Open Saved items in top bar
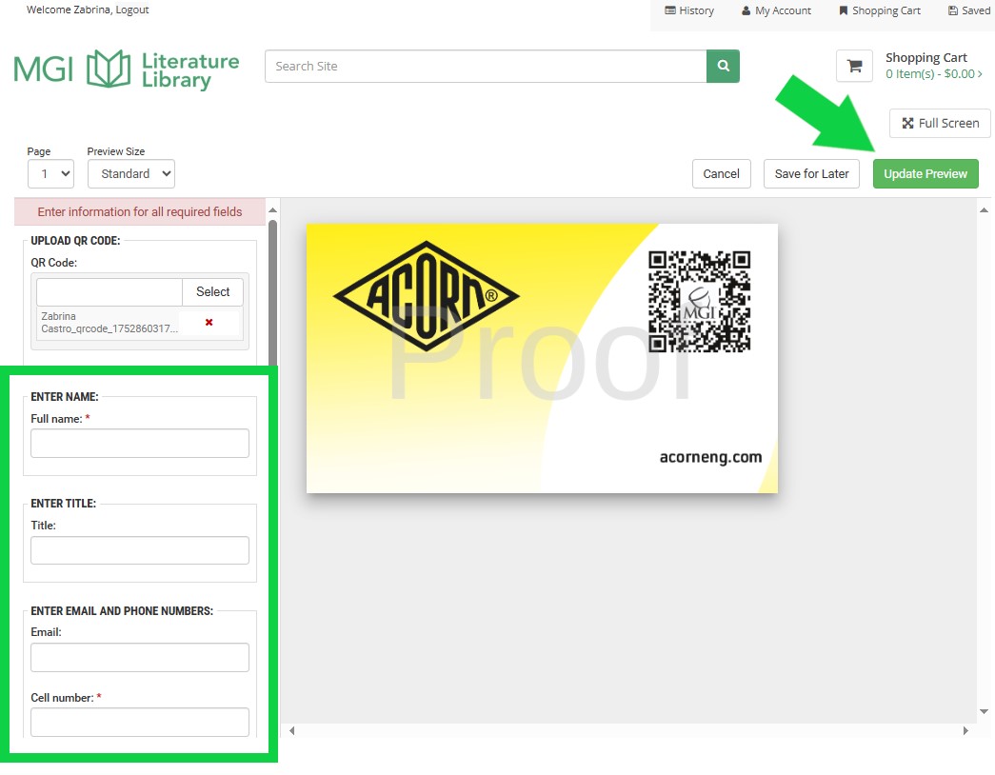Viewport: 995px width, 775px height. coord(969,10)
